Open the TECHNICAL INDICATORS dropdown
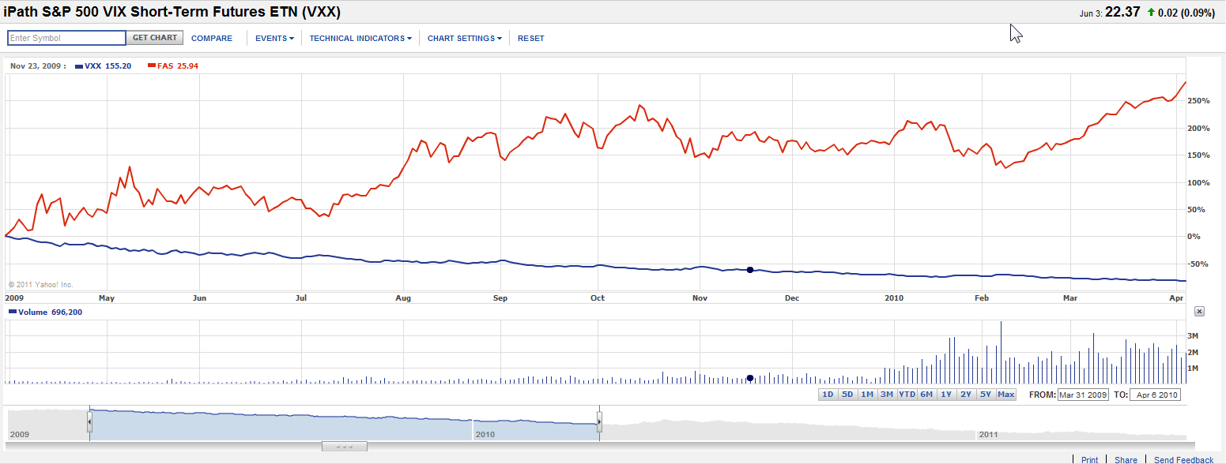This screenshot has width=1226, height=464. point(360,38)
